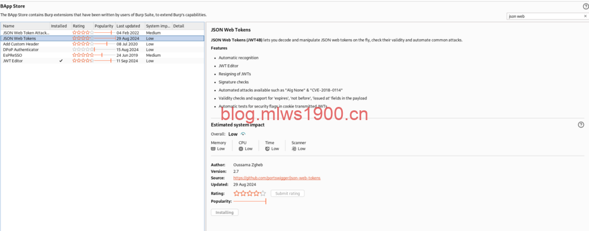Sort the list by the Rating column

click(82, 26)
